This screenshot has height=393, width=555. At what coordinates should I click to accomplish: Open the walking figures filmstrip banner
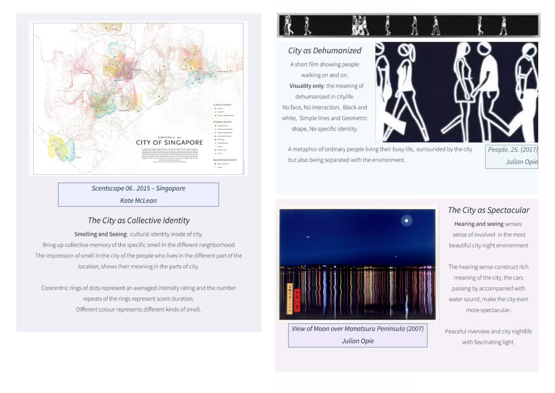[408, 26]
